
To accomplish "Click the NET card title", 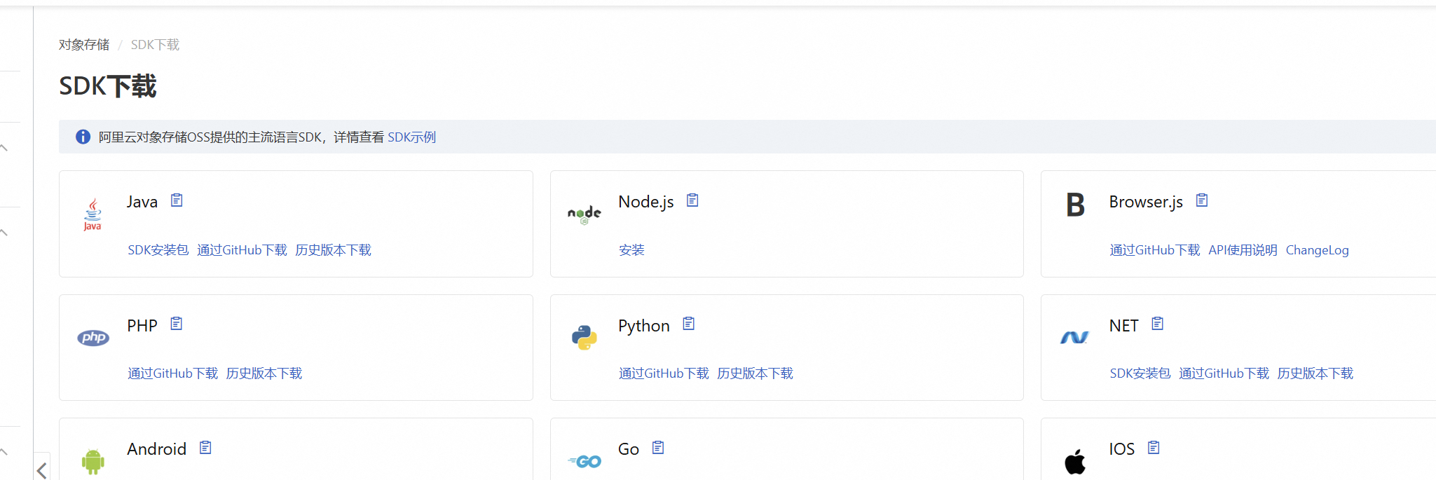I will pyautogui.click(x=1124, y=326).
